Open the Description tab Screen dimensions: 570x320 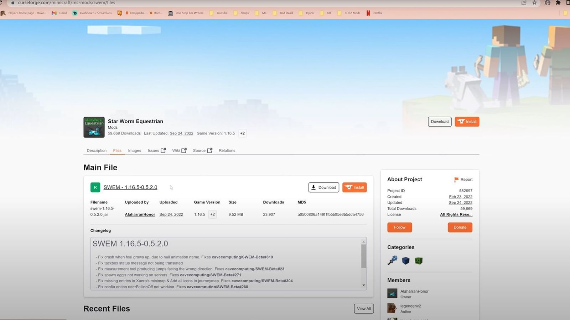[96, 150]
